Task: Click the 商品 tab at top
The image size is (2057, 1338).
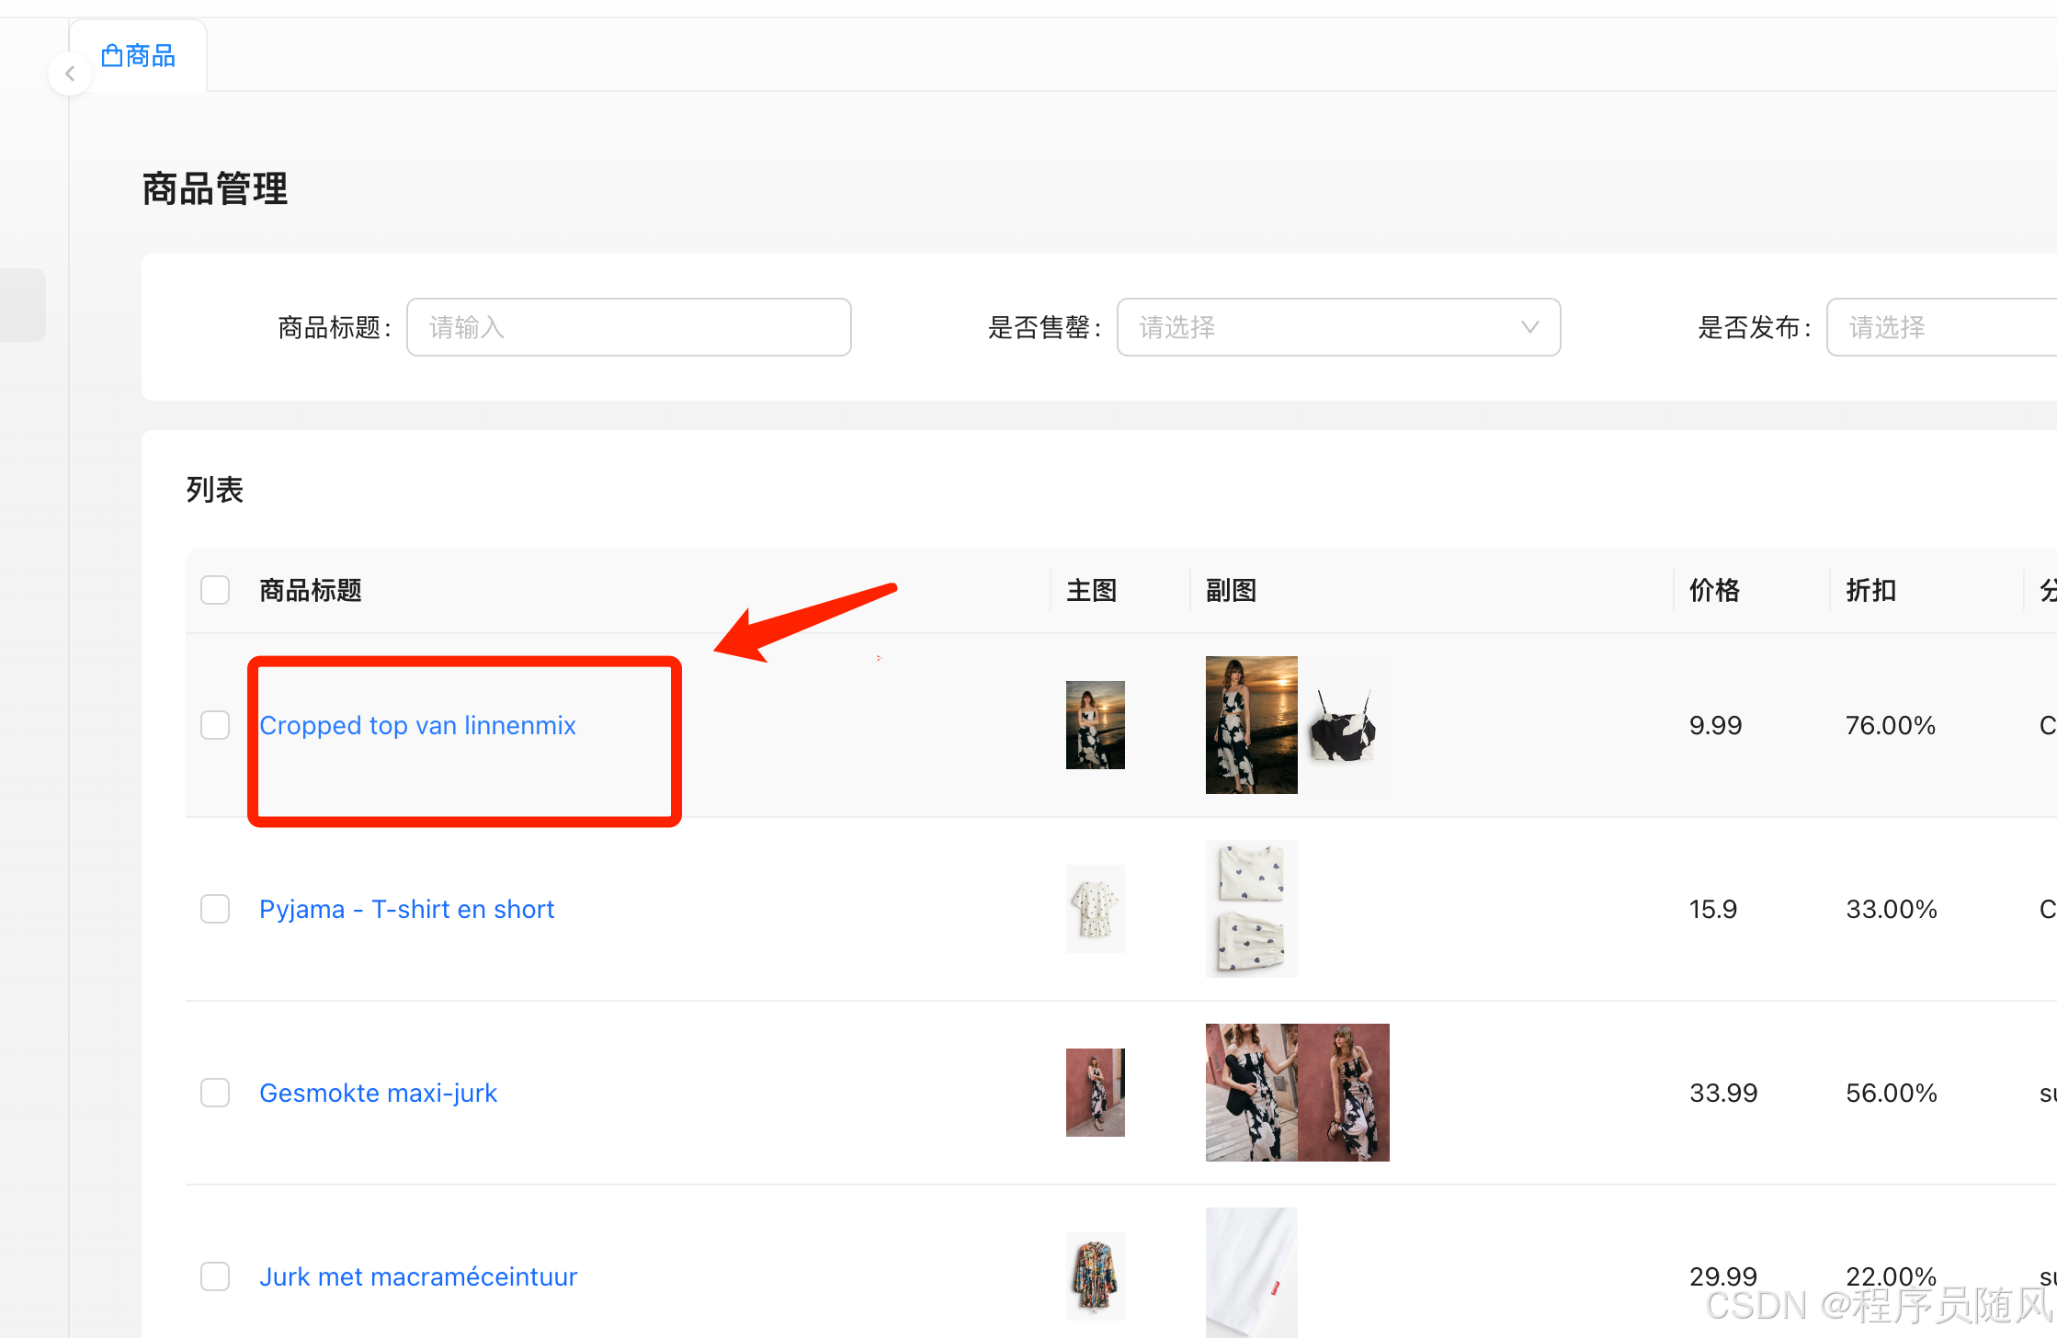Action: [137, 55]
